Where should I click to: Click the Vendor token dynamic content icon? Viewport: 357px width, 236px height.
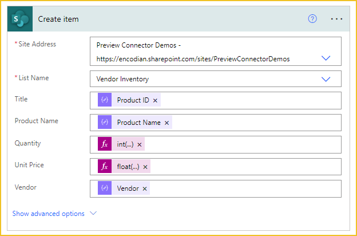(x=105, y=188)
